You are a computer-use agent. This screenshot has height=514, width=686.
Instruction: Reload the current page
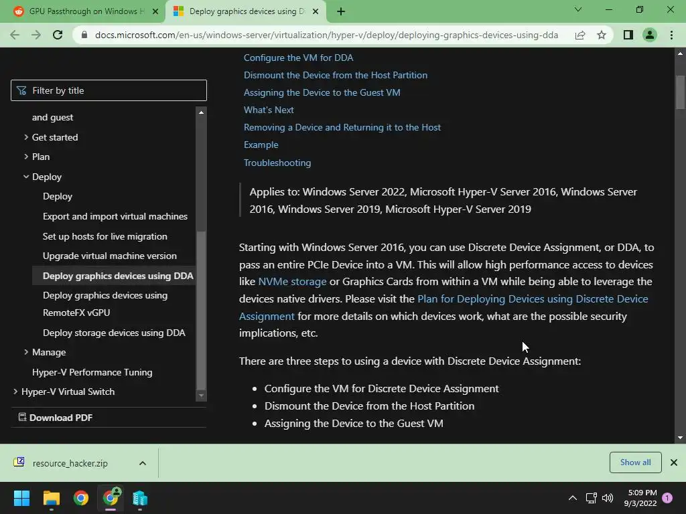(x=58, y=35)
